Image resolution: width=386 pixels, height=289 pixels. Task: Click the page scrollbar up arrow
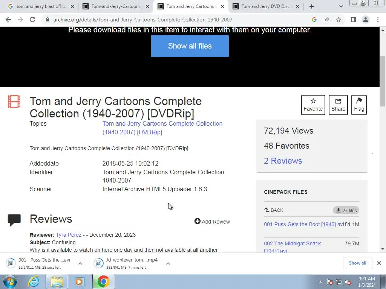pyautogui.click(x=383, y=30)
